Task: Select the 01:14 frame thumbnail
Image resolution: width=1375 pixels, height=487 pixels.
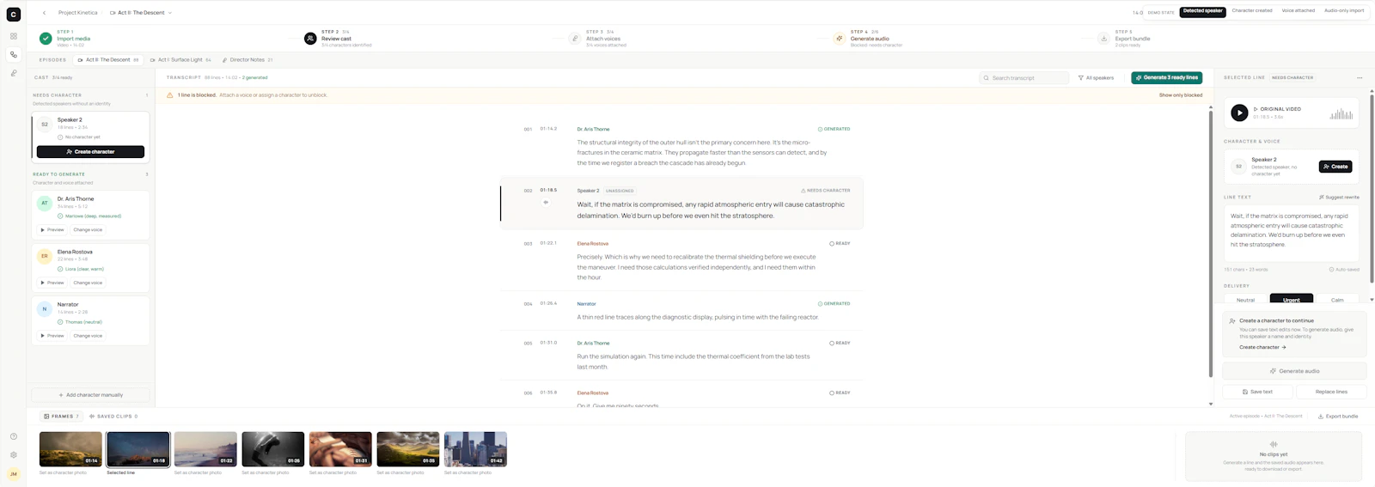Action: pyautogui.click(x=70, y=449)
